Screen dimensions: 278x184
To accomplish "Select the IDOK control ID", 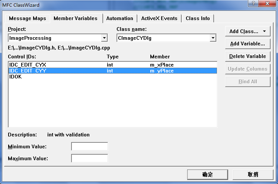I will [15, 77].
